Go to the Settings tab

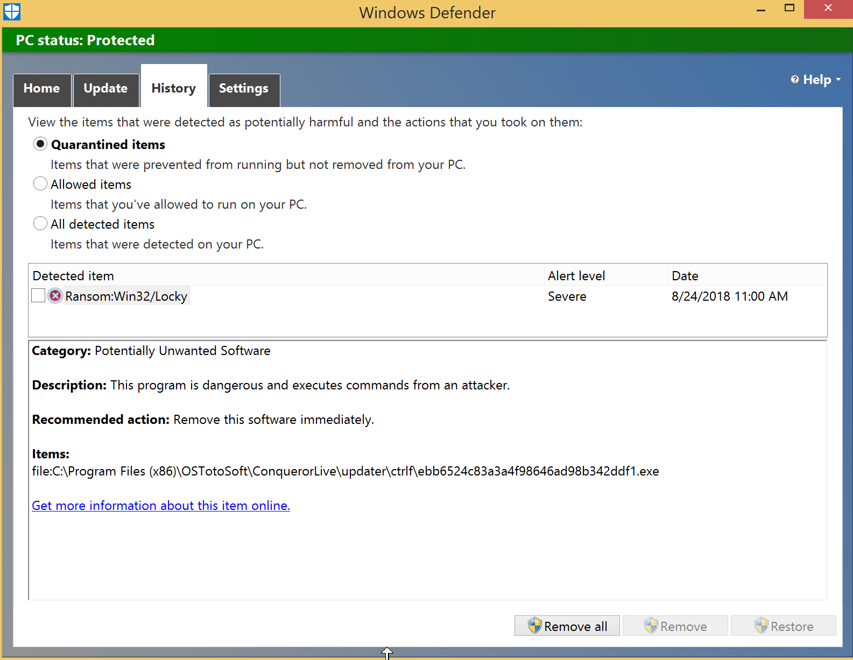click(x=244, y=89)
